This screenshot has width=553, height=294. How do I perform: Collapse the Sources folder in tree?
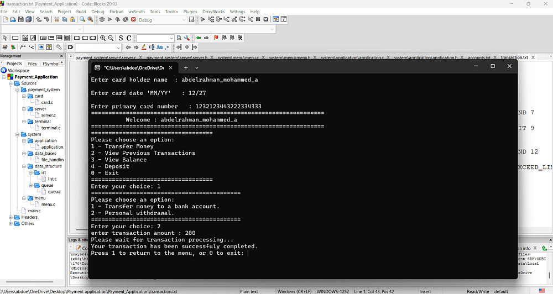pyautogui.click(x=11, y=83)
